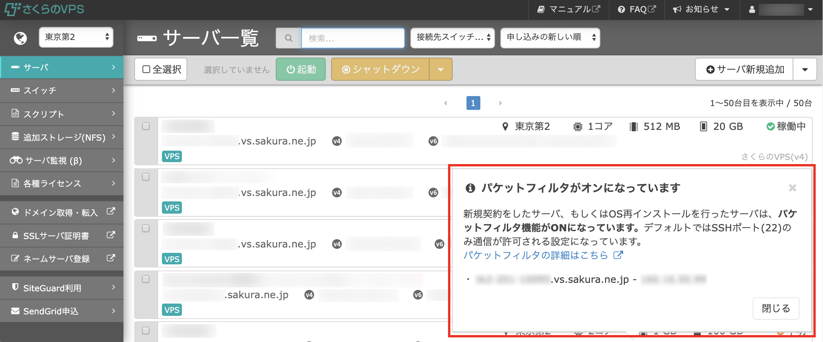Click the info icon in popup title
This screenshot has height=342, width=823.
tap(470, 188)
